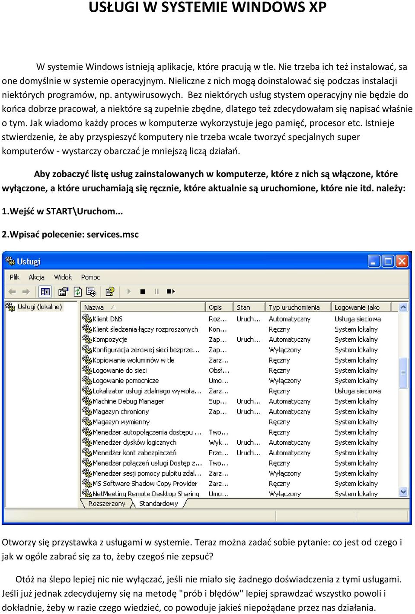Select 'Konfiguracja zerowej sieci bezprze...' service name
Image resolution: width=415 pixels, height=614 pixels.
coord(146,350)
